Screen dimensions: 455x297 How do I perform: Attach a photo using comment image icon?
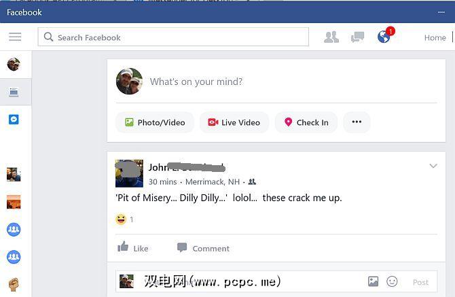[x=373, y=281]
